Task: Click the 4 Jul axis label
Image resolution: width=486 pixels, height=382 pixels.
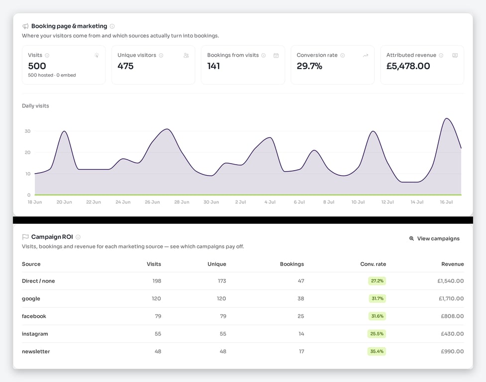Action: [270, 202]
